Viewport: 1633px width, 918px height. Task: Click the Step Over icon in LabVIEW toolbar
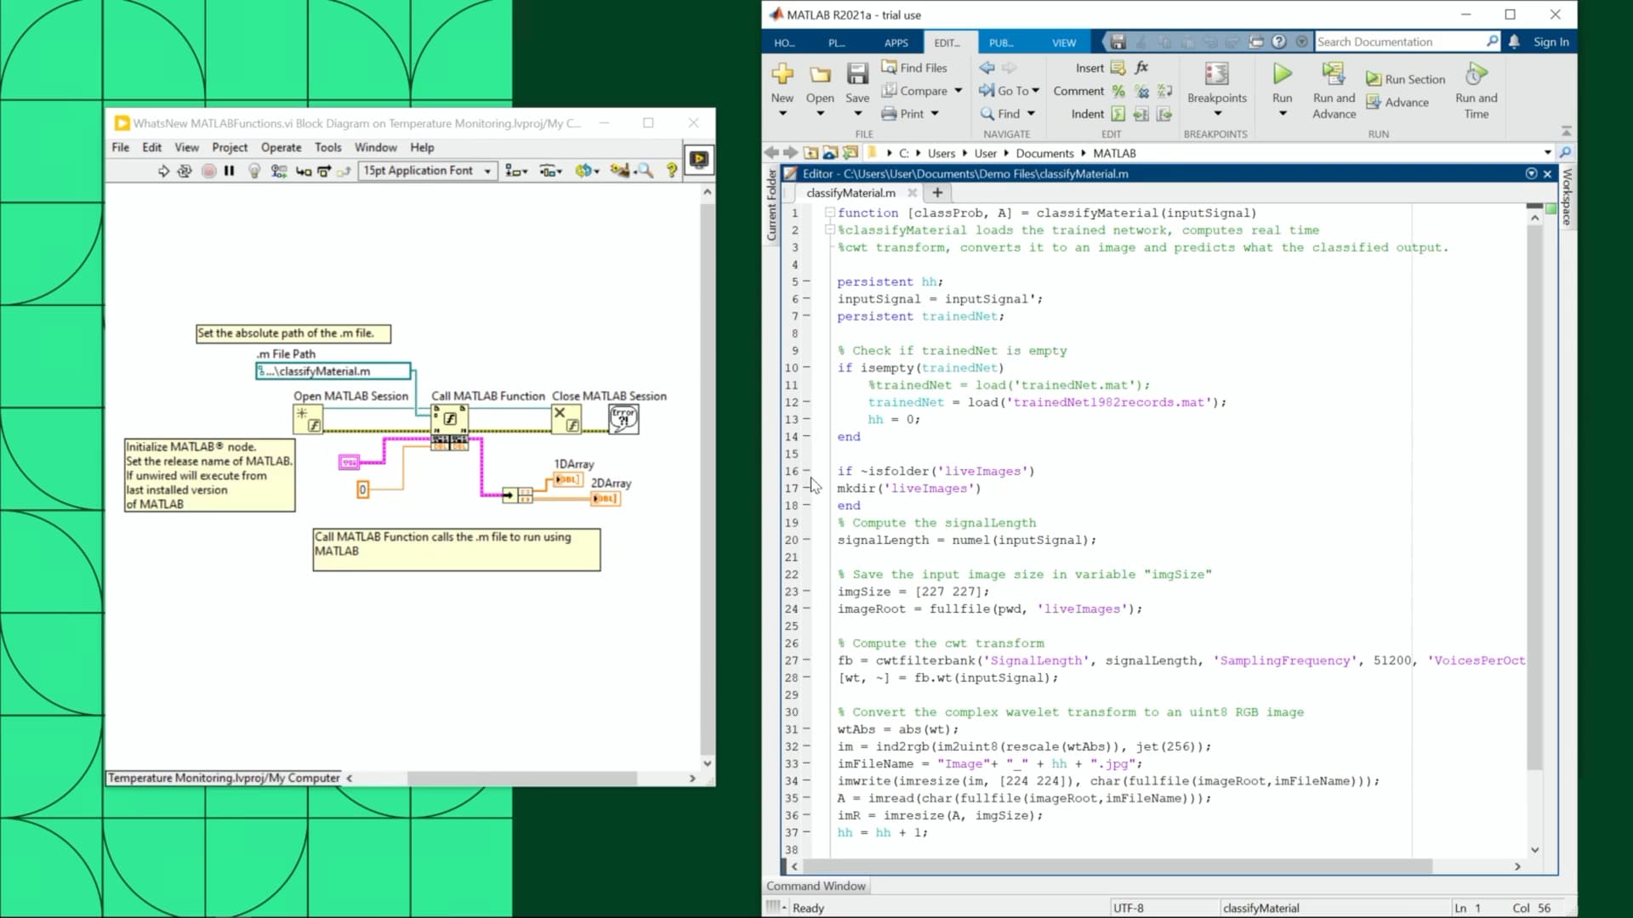(324, 171)
